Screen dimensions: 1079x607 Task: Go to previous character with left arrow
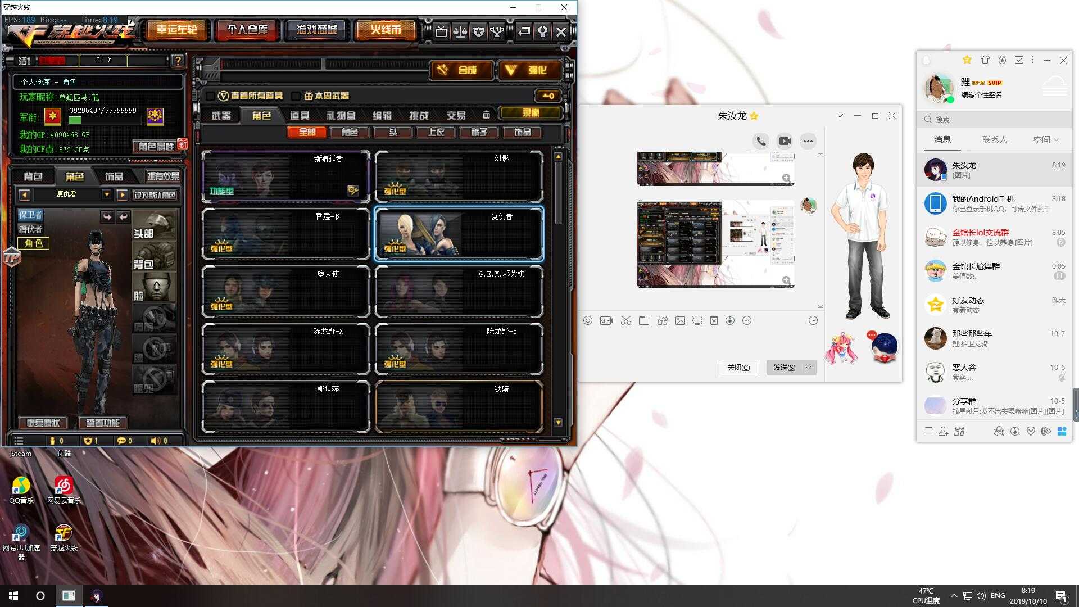[x=24, y=194]
